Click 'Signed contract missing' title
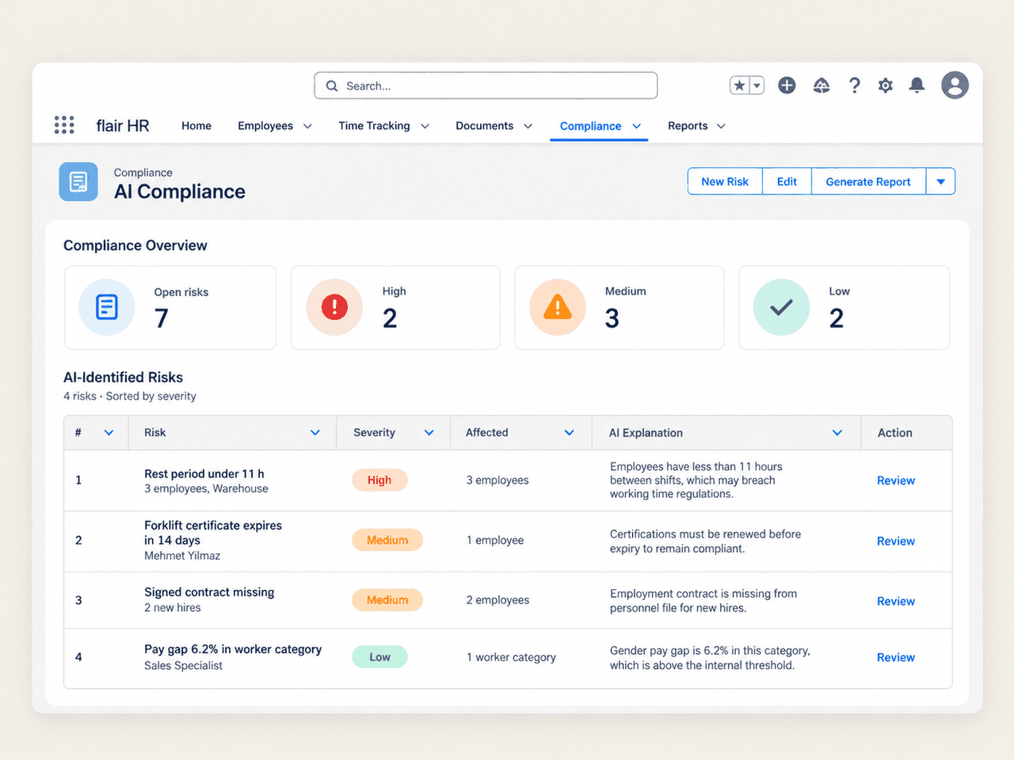Viewport: 1014px width, 760px height. [209, 592]
